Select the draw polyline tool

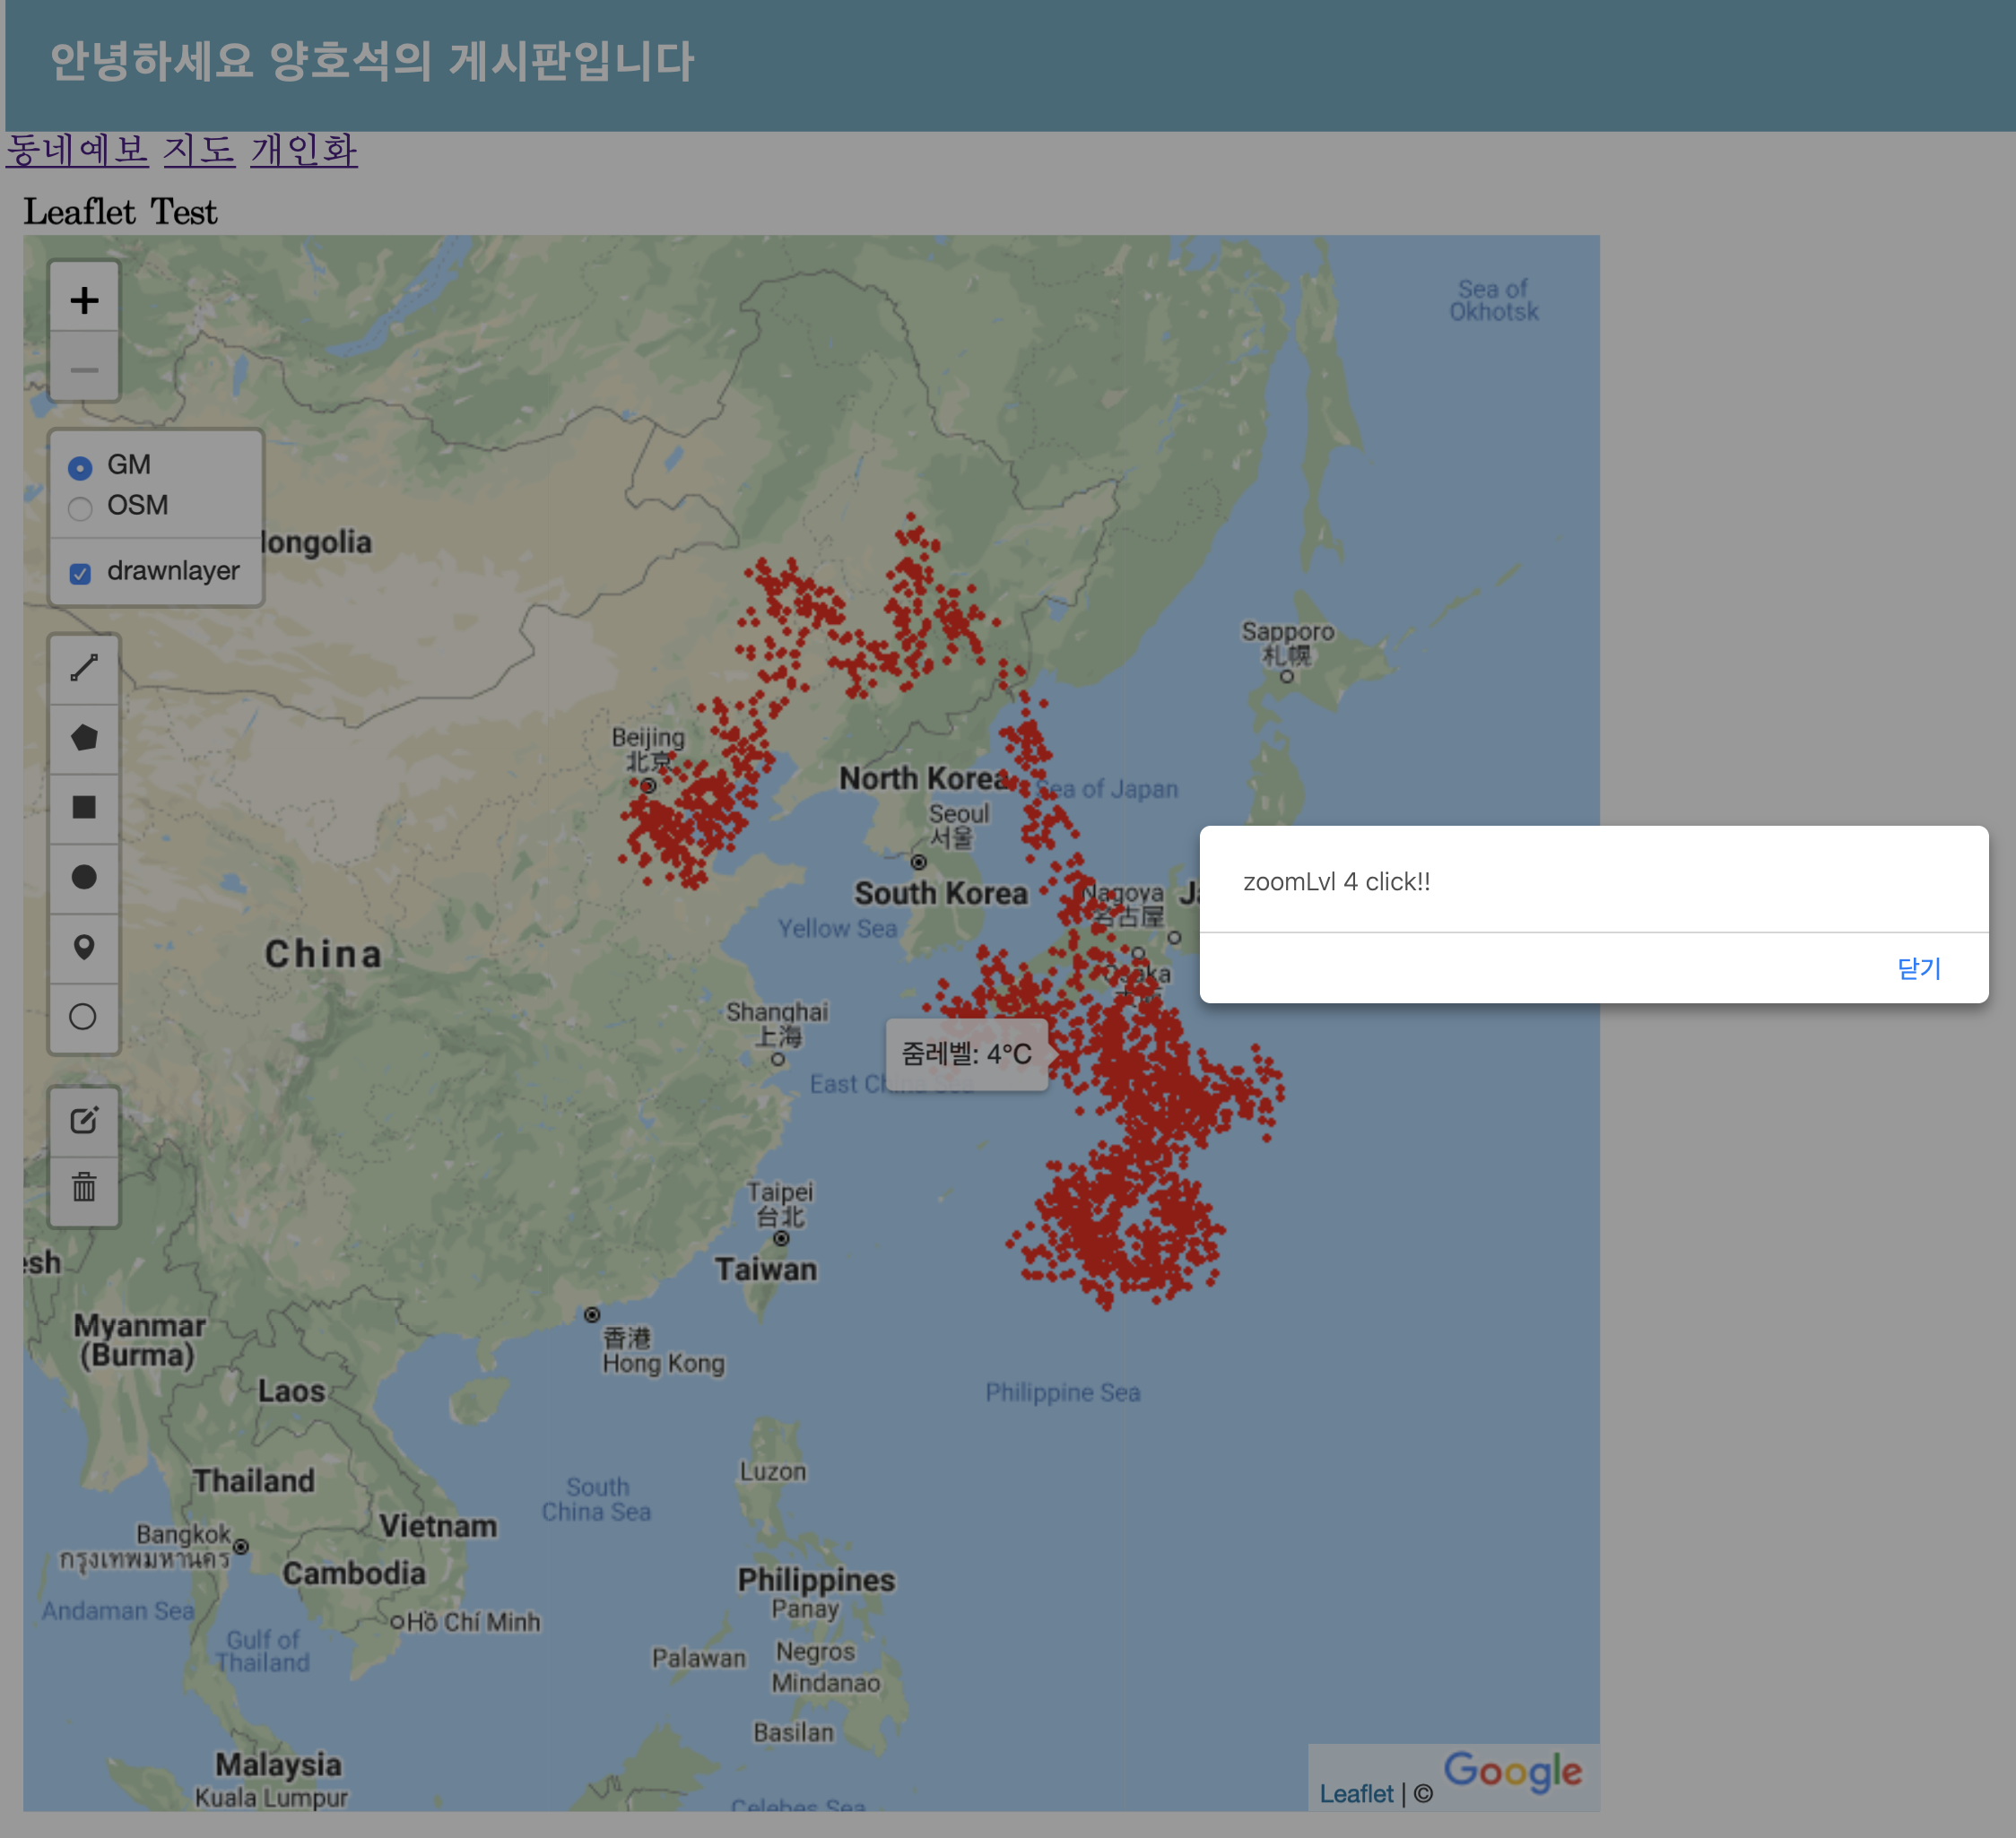(x=84, y=668)
